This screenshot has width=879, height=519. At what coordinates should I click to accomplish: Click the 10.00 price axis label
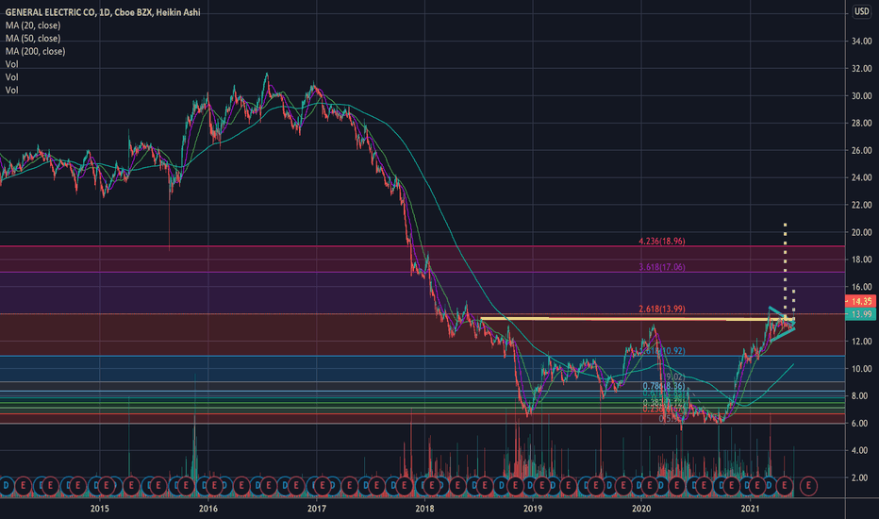(862, 369)
